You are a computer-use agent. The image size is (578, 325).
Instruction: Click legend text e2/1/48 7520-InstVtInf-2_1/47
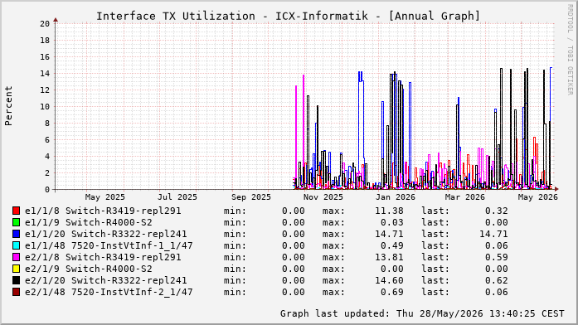(109, 292)
